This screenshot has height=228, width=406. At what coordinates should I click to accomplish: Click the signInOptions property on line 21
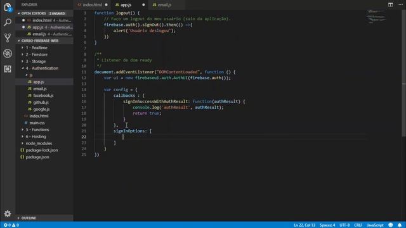[130, 131]
